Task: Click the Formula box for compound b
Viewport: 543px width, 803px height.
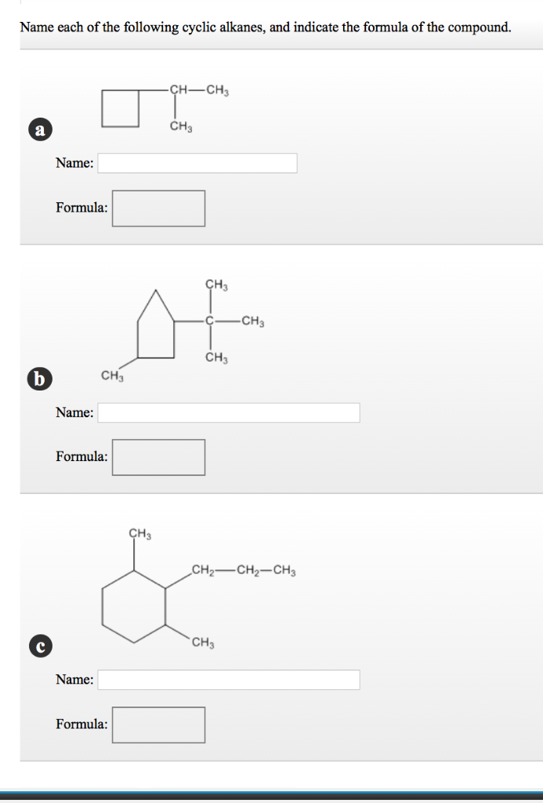Action: tap(158, 456)
